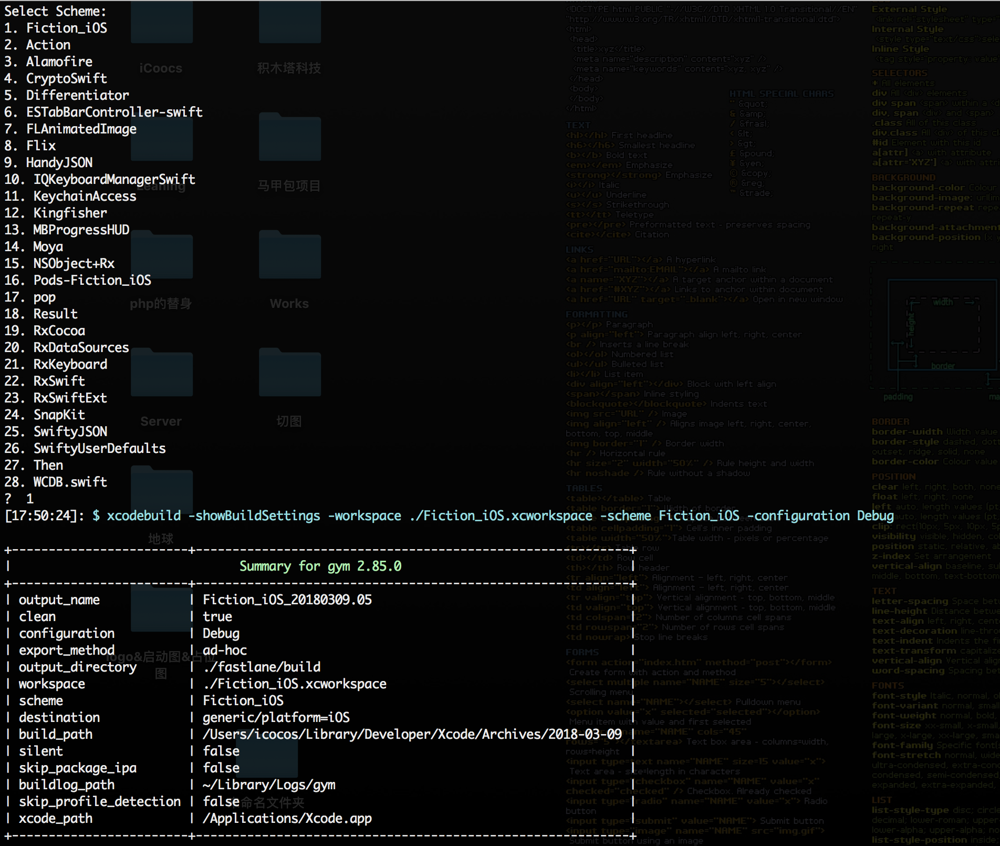Click scheme entry '22. RxSwift'
This screenshot has width=1000, height=846.
click(45, 381)
